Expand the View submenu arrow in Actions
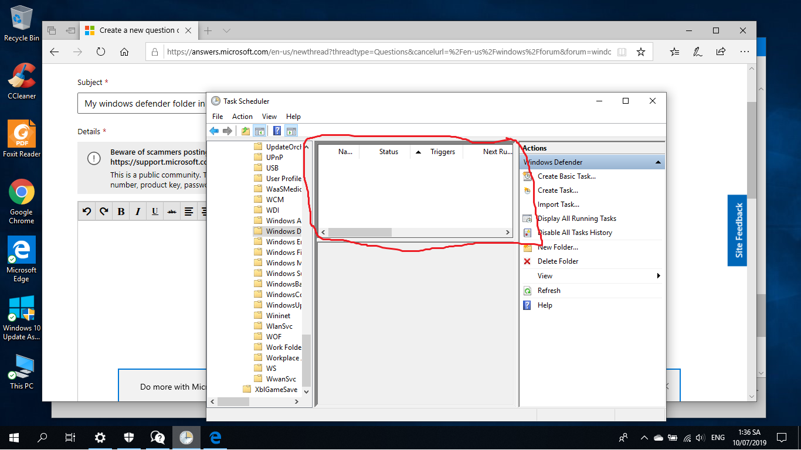801x450 pixels. [659, 276]
